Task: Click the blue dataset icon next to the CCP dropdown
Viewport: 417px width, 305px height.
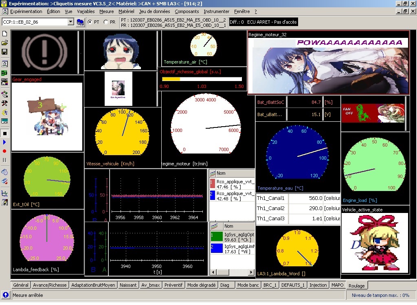Action: [80, 22]
